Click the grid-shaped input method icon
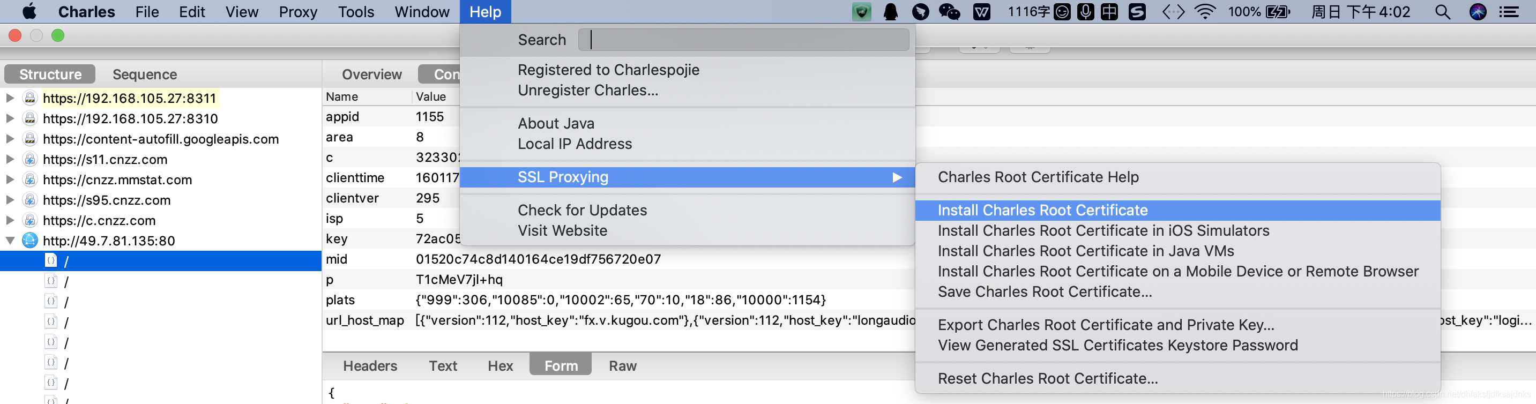This screenshot has width=1536, height=404. click(x=1109, y=12)
